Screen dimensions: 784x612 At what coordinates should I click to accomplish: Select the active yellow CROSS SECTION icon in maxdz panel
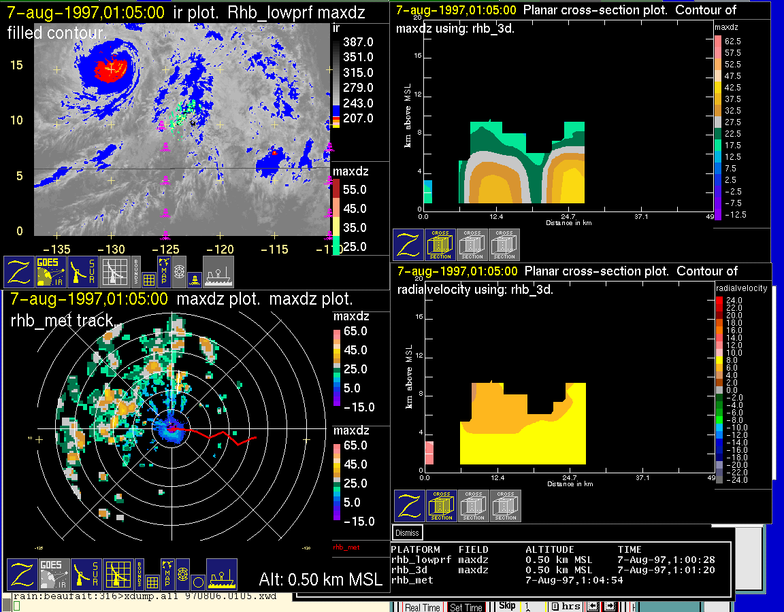pyautogui.click(x=440, y=245)
